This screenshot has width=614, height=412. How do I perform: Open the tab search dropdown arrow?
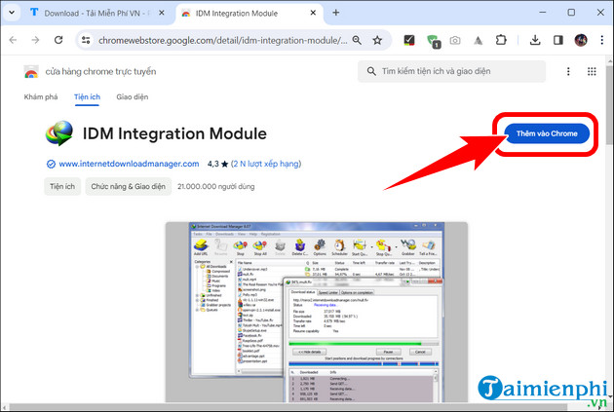click(x=12, y=13)
